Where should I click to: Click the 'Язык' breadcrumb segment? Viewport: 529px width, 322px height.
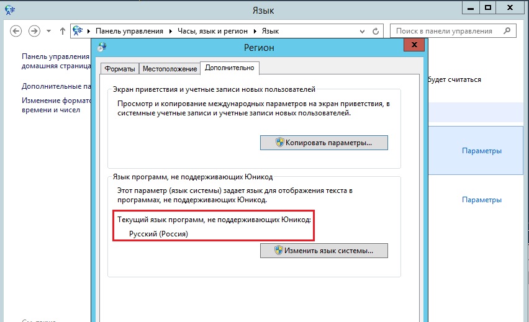tap(270, 31)
